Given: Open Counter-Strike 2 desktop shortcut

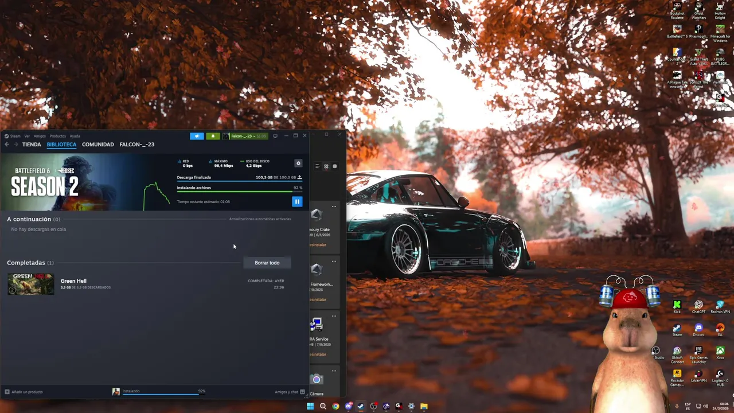Looking at the screenshot, I should tap(677, 56).
